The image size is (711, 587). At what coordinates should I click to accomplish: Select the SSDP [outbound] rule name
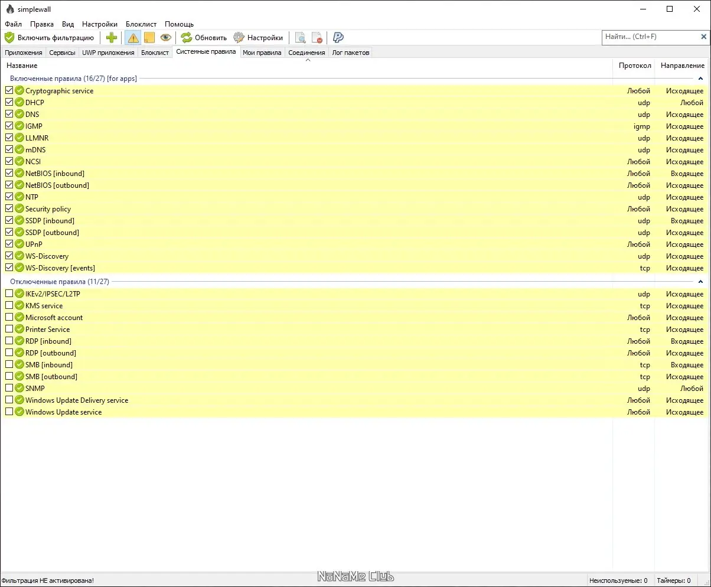(53, 233)
